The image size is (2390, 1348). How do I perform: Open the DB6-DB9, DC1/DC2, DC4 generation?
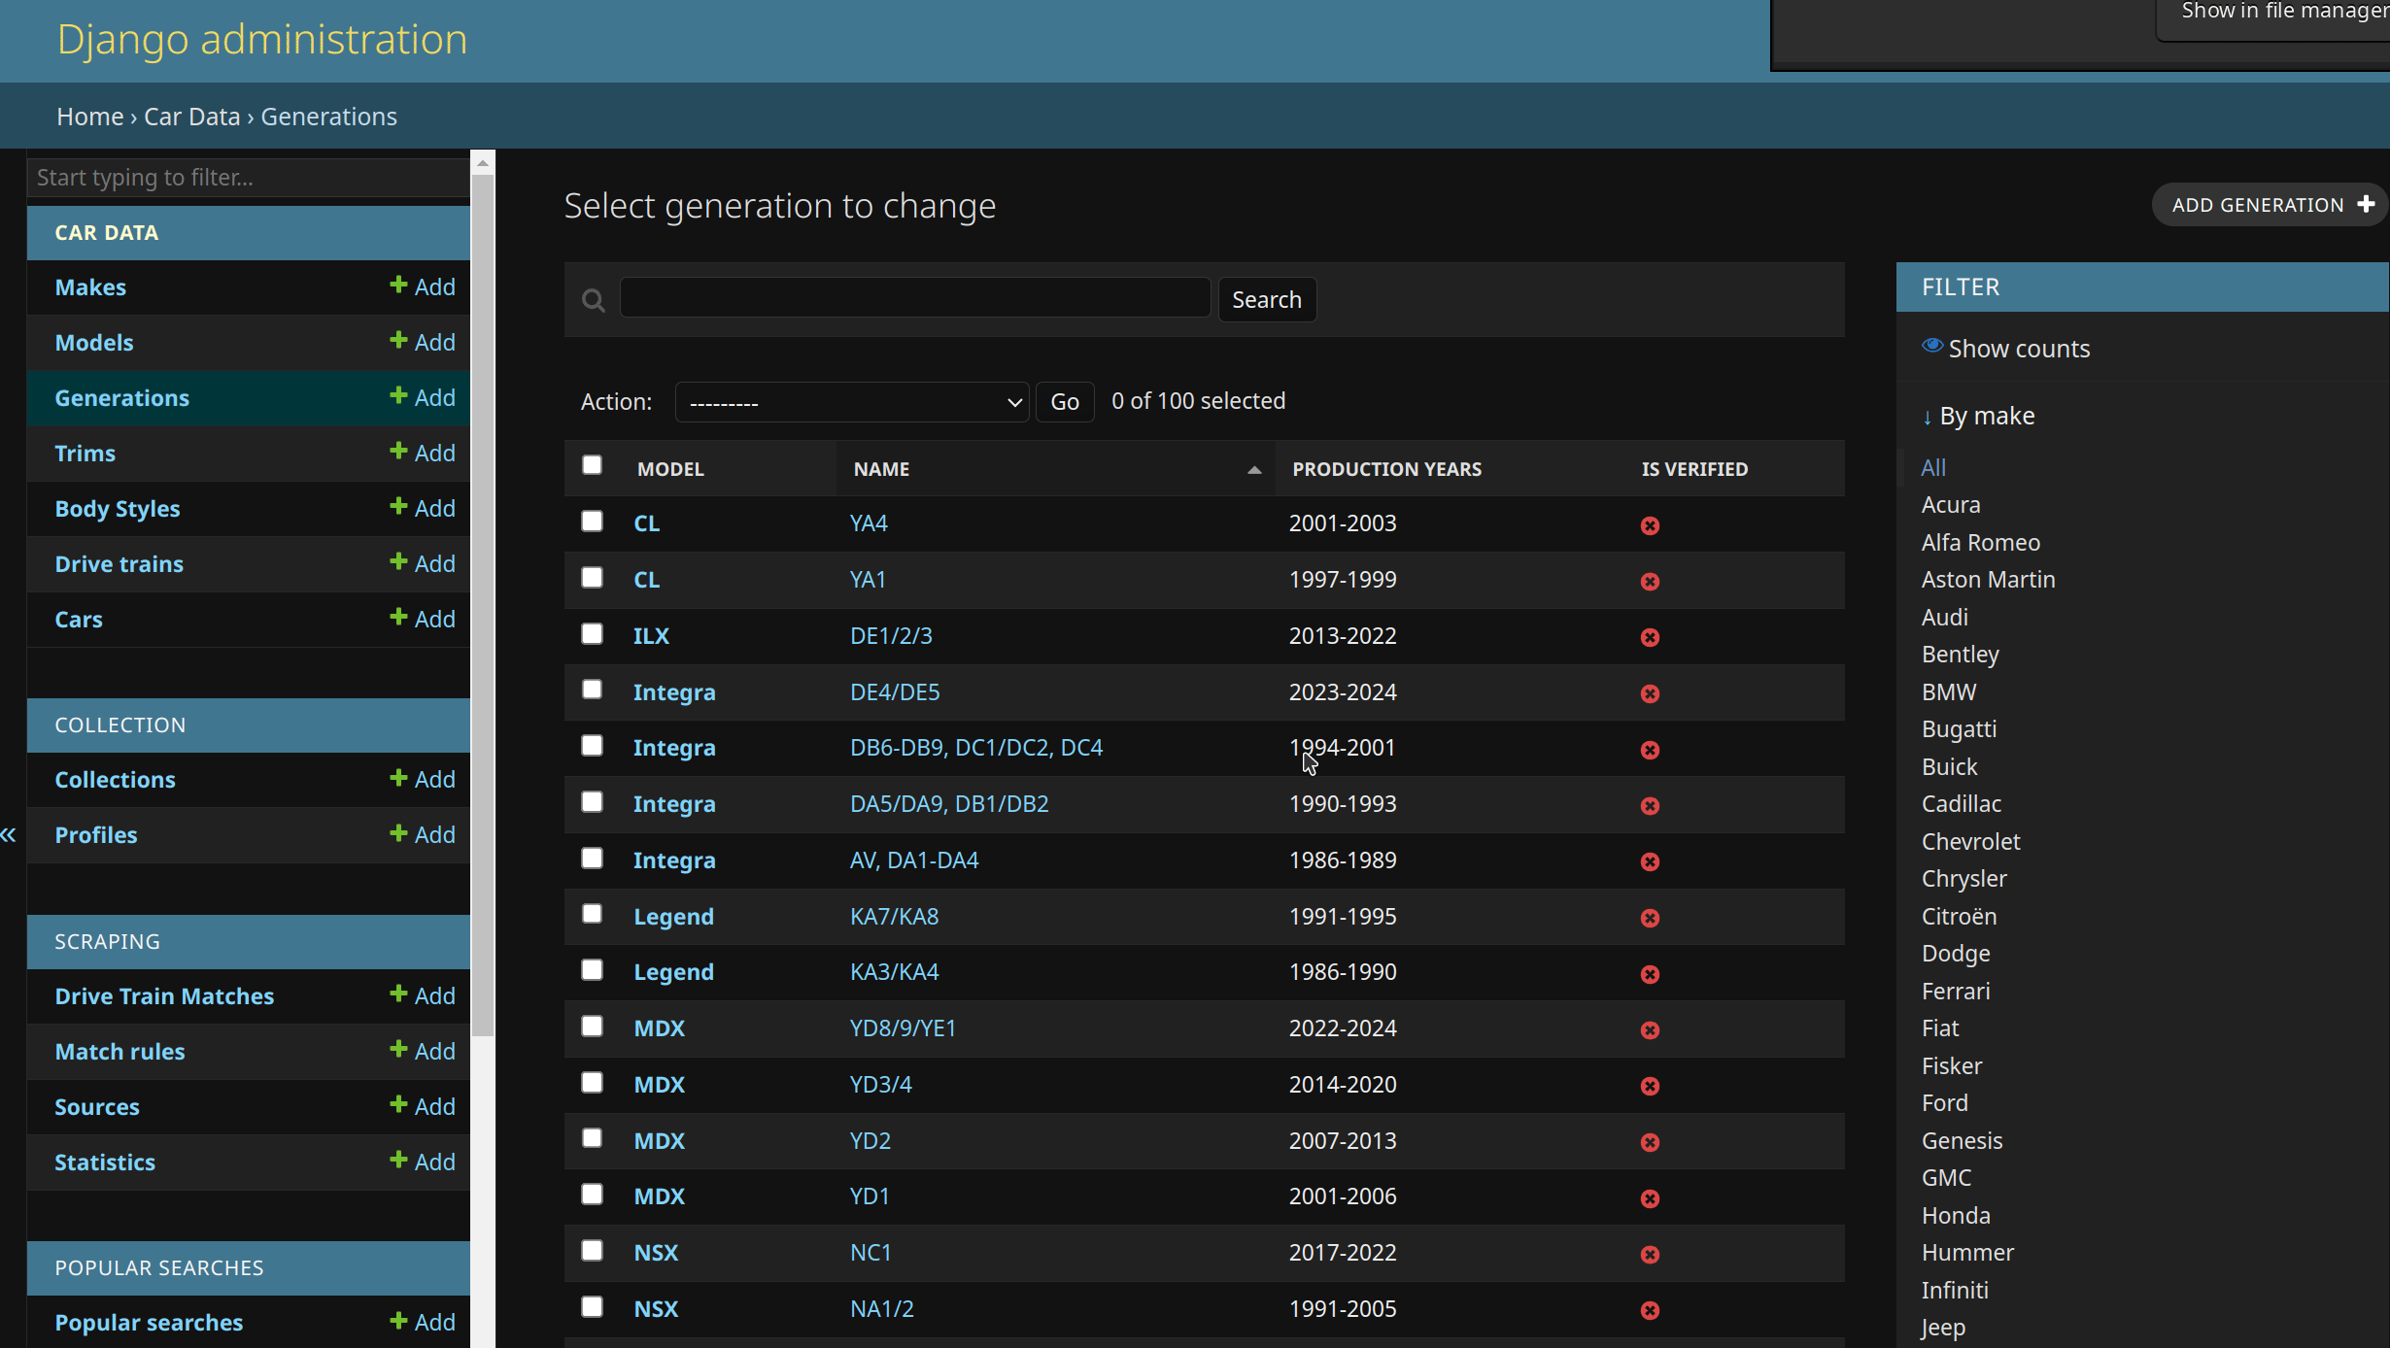[x=976, y=747]
